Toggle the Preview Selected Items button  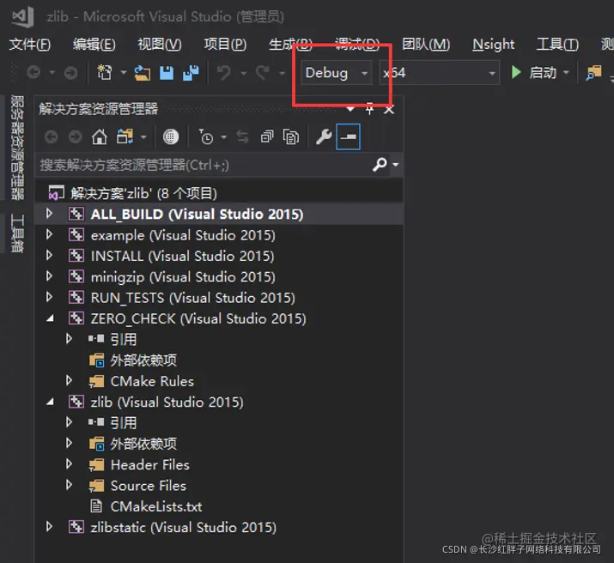pos(348,137)
